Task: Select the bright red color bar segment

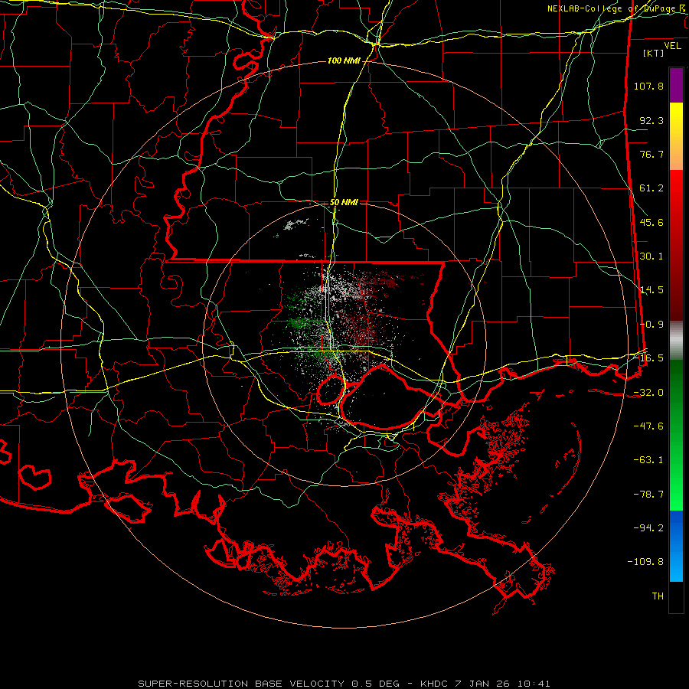Action: [x=676, y=246]
